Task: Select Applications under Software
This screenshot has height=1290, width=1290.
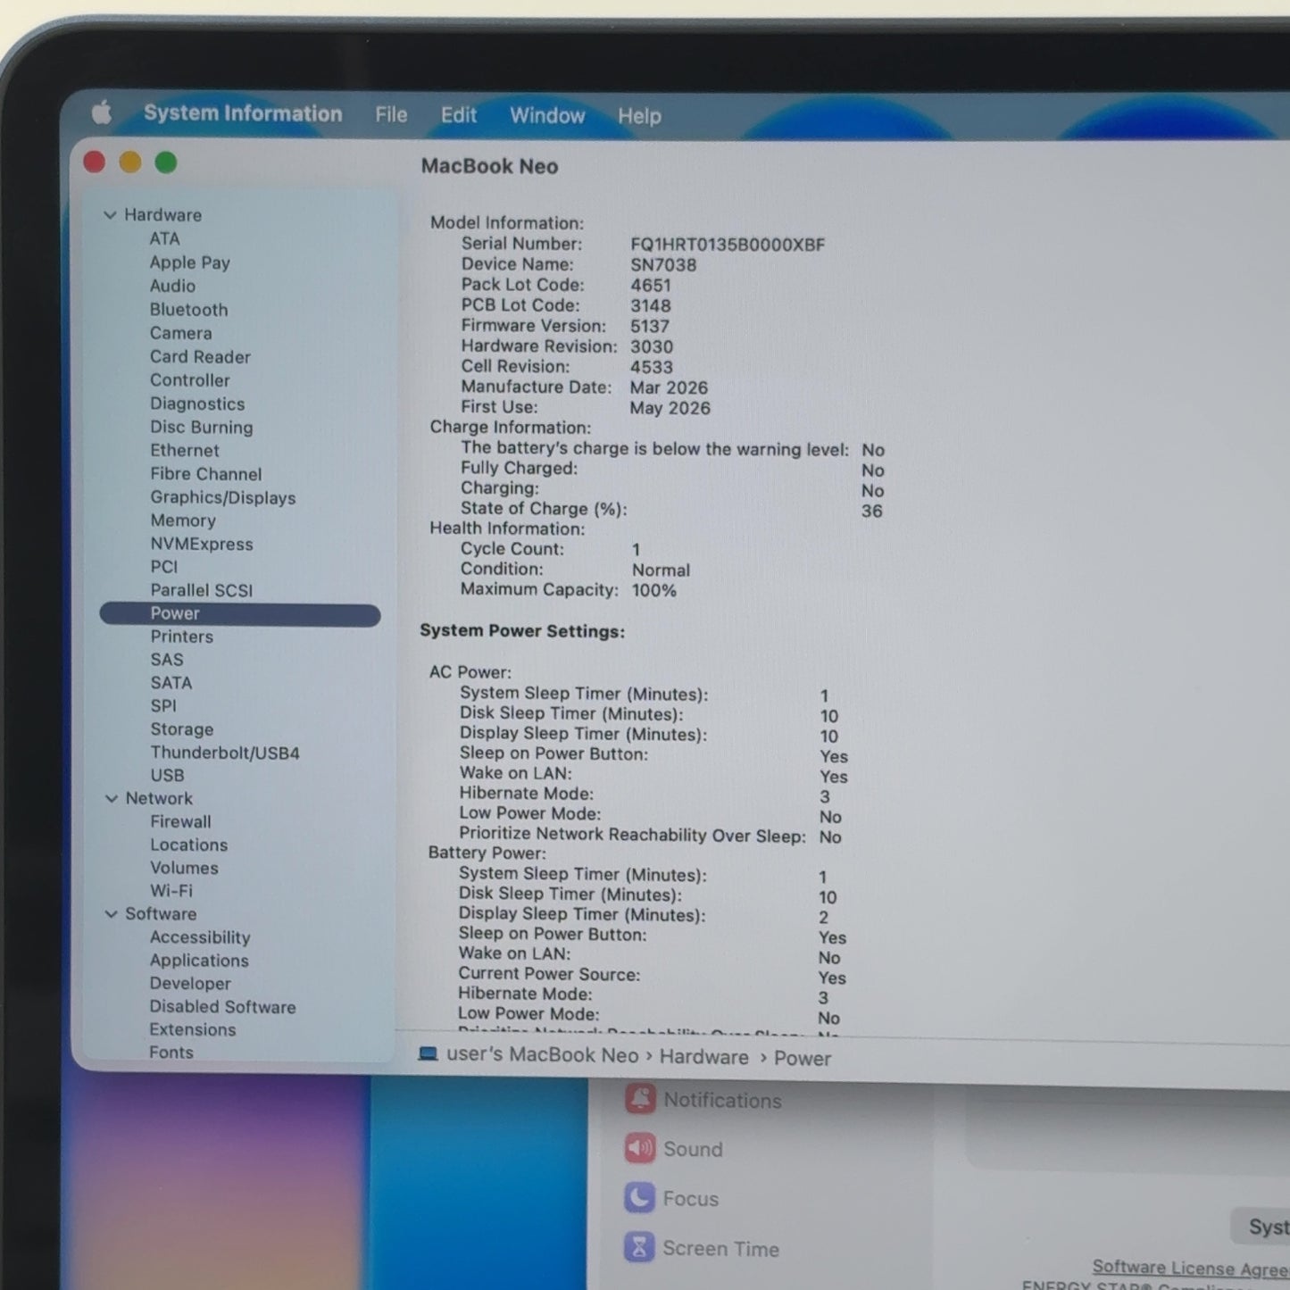Action: click(x=199, y=961)
